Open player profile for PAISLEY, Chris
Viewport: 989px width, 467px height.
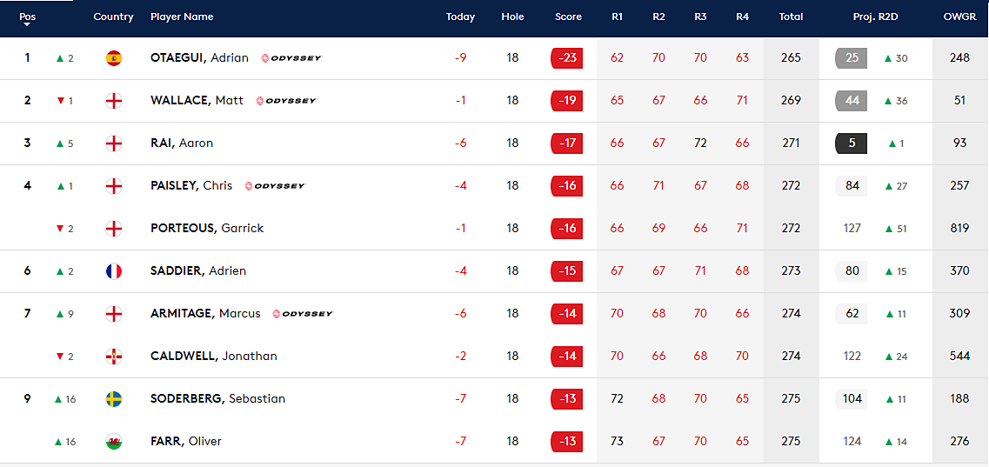pos(191,186)
